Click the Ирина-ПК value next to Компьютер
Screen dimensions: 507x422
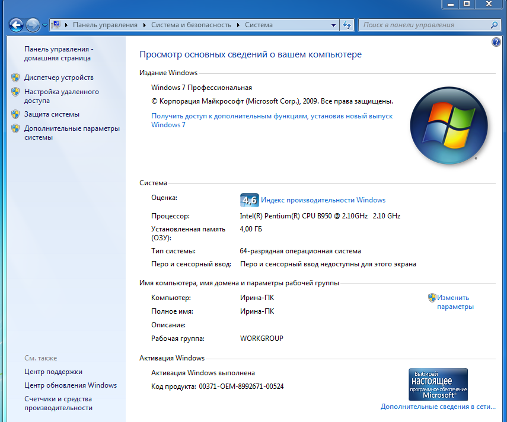pyautogui.click(x=257, y=298)
